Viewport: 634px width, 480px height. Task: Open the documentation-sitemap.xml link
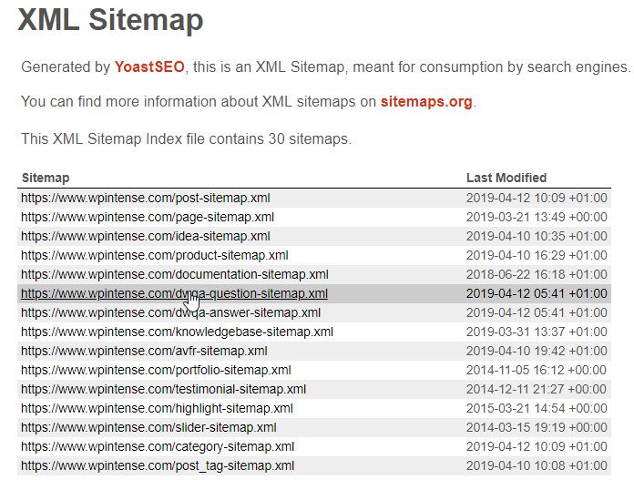(x=175, y=274)
